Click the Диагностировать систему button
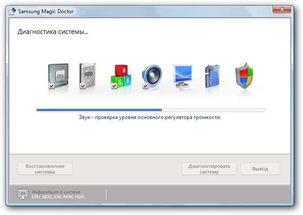Viewport: 303px width, 215px height. [209, 169]
